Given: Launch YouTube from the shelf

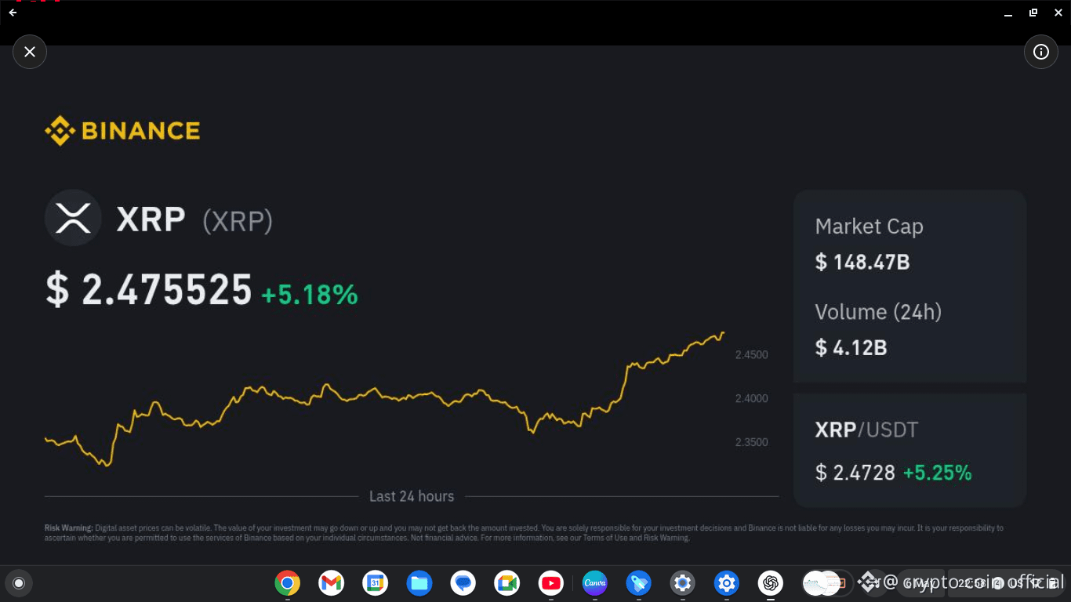Looking at the screenshot, I should [x=551, y=583].
